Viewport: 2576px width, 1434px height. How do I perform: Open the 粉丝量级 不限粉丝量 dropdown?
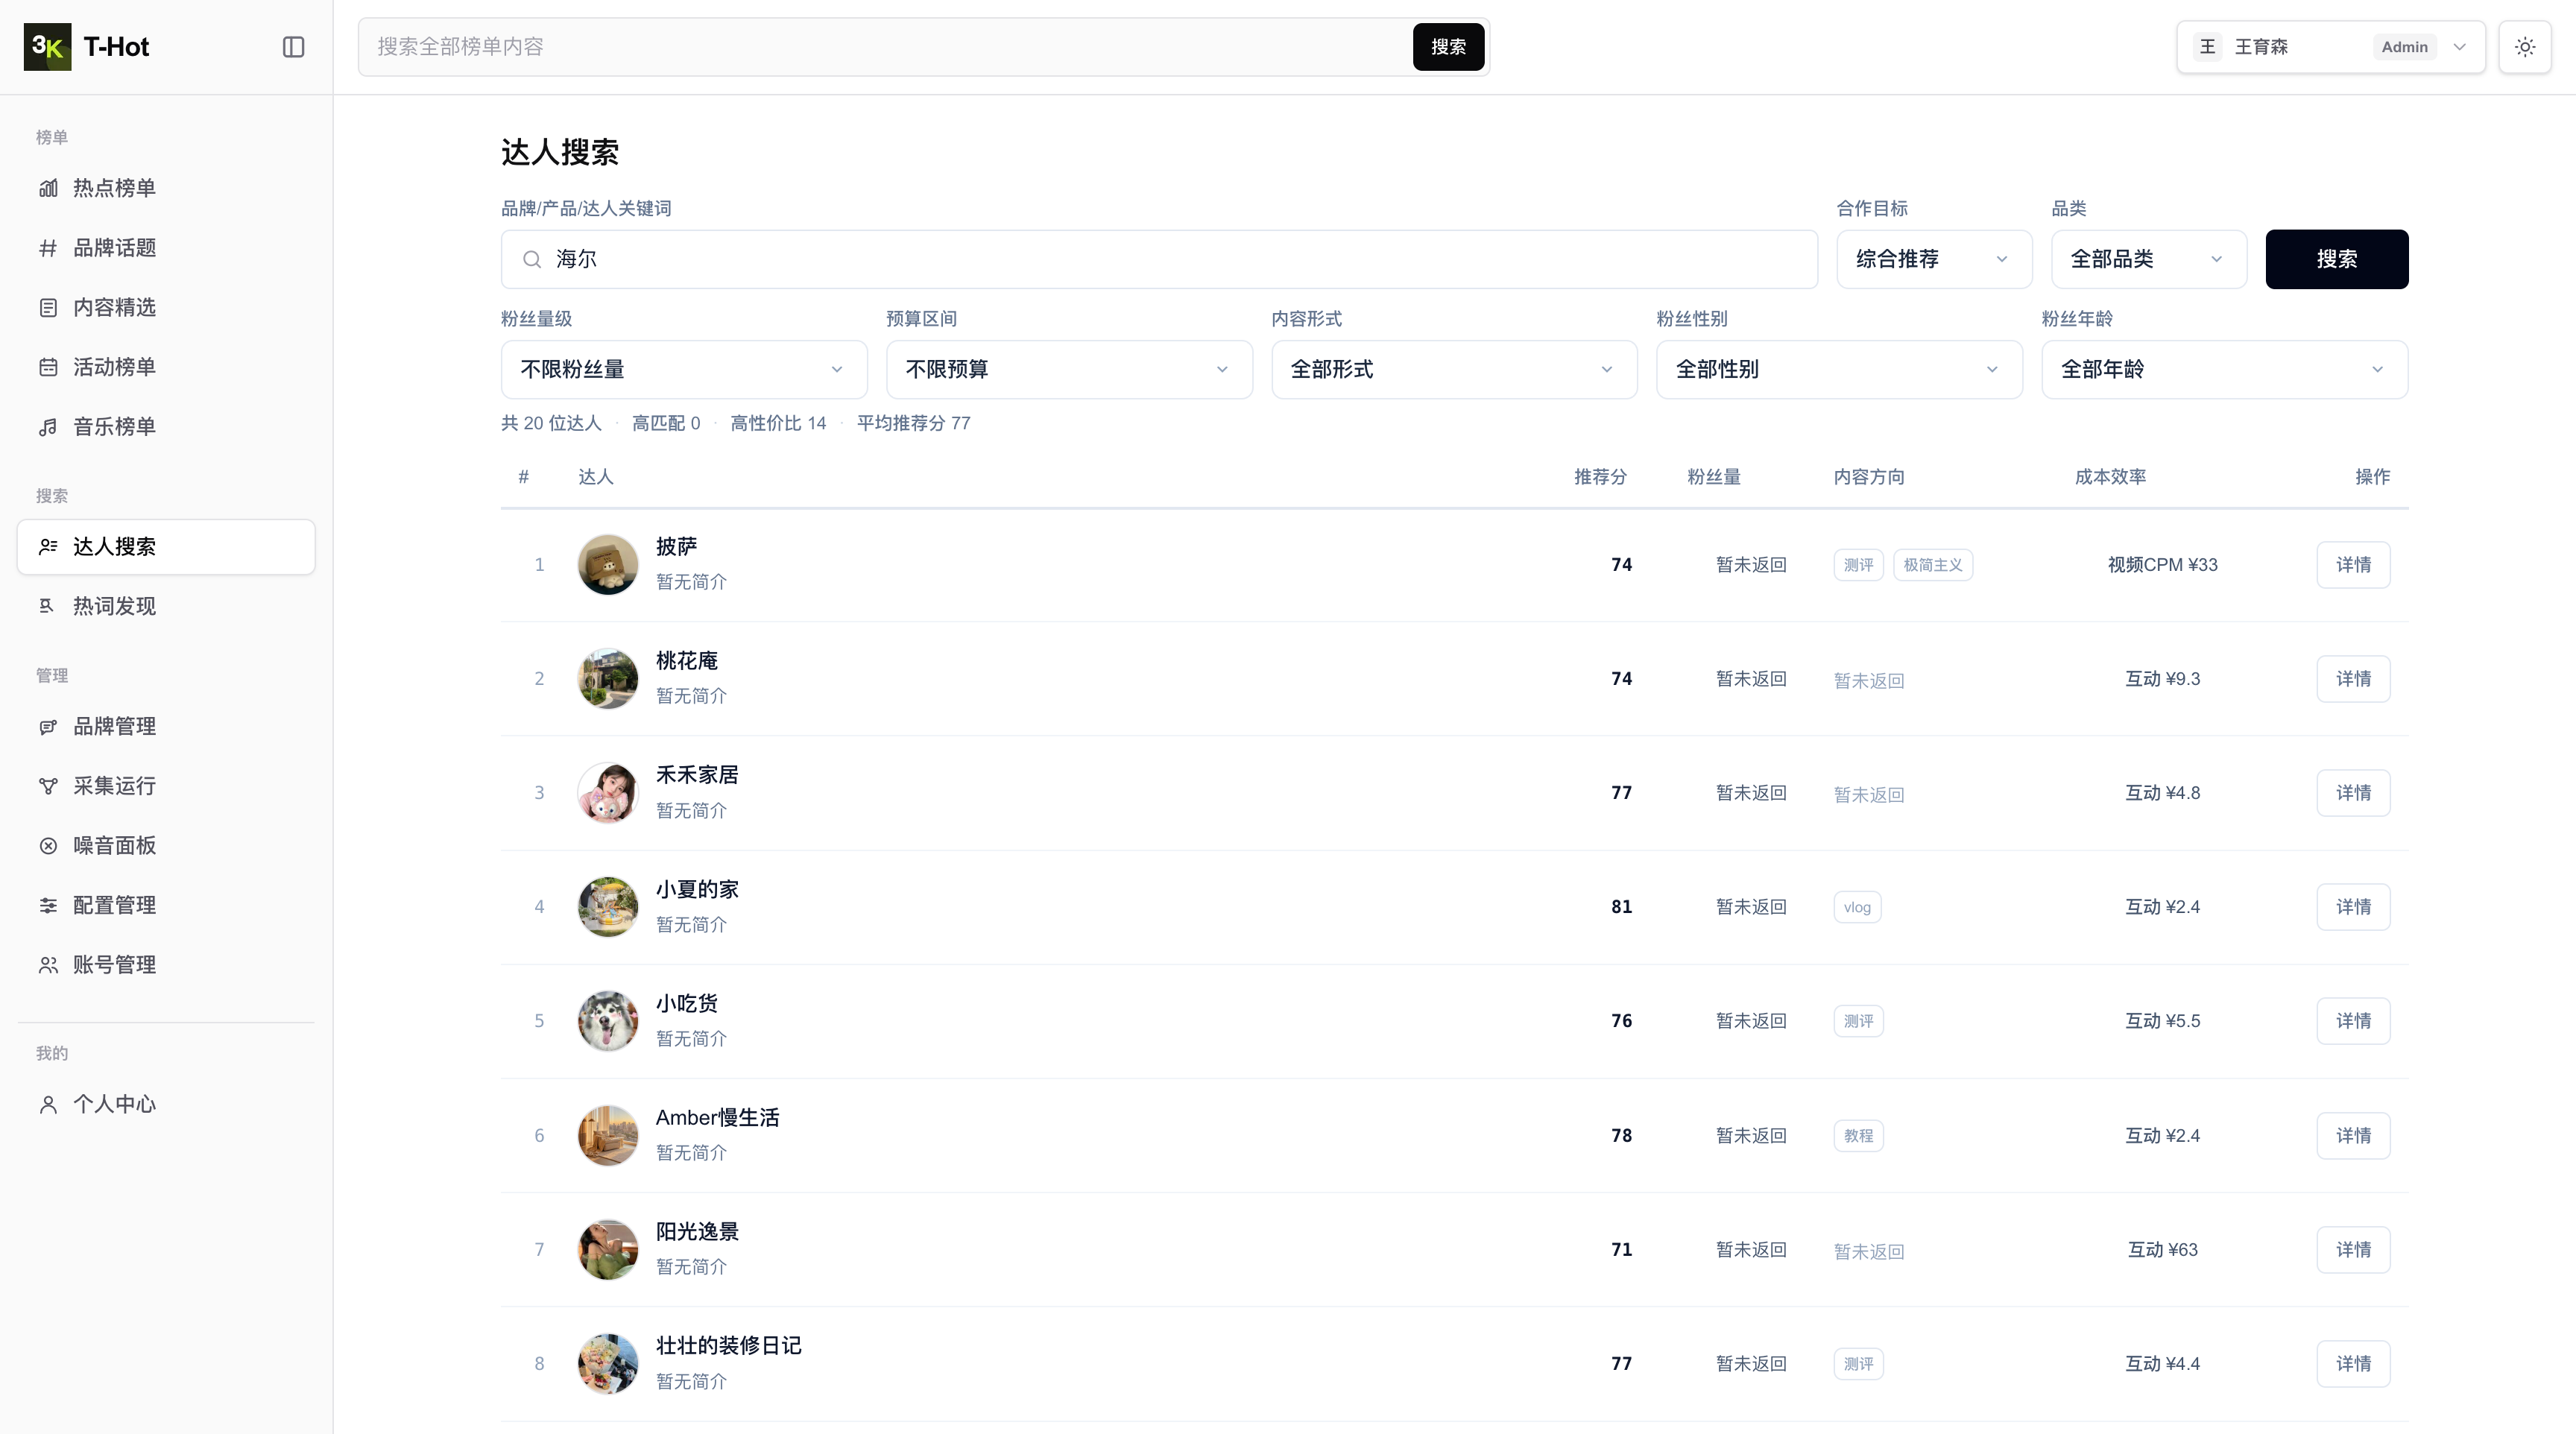[x=684, y=369]
